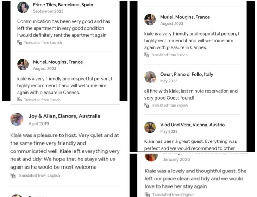Viewport: 257px width, 197px height.
Task: Click the "September 2023" review date
Action: click(48, 11)
